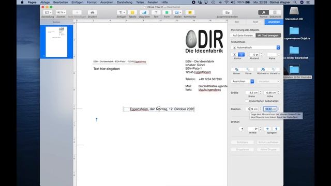Click the Schützen lock button

coord(243,143)
